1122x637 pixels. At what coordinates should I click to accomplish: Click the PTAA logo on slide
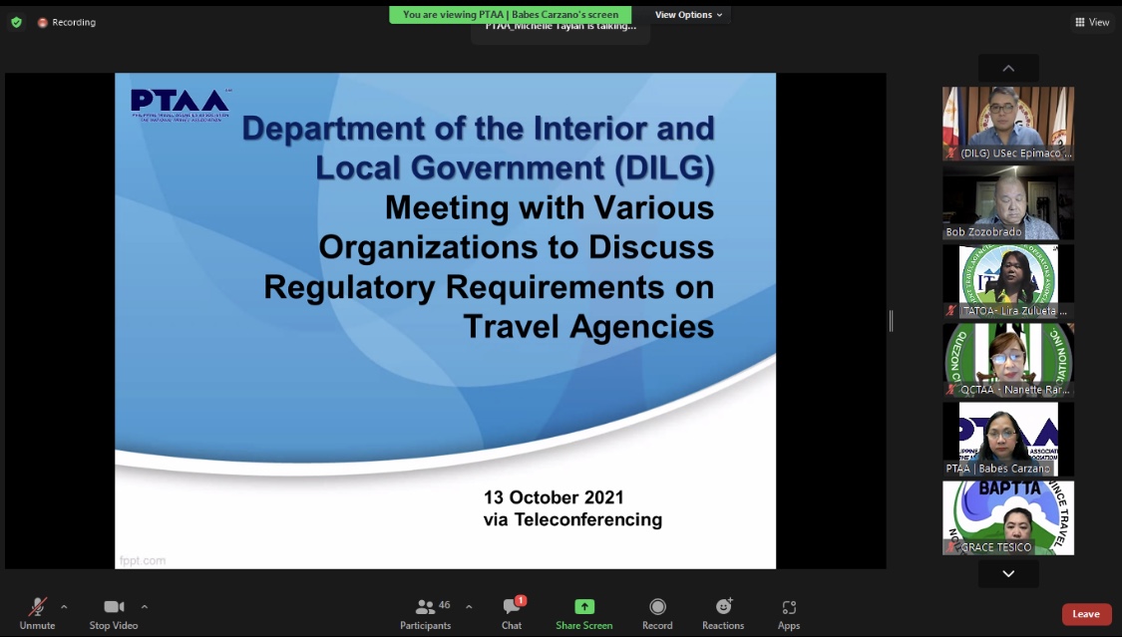(181, 105)
